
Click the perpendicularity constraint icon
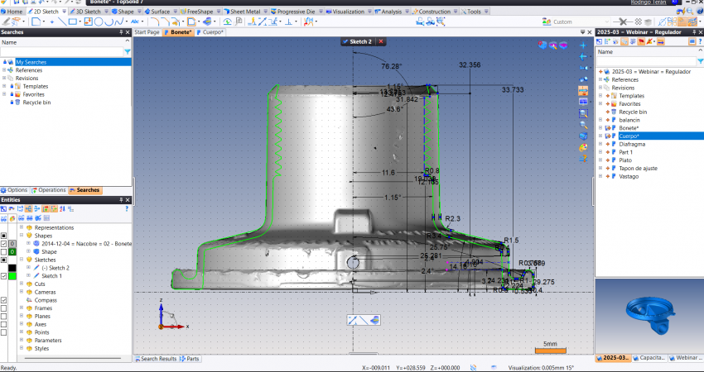pyautogui.click(x=288, y=21)
